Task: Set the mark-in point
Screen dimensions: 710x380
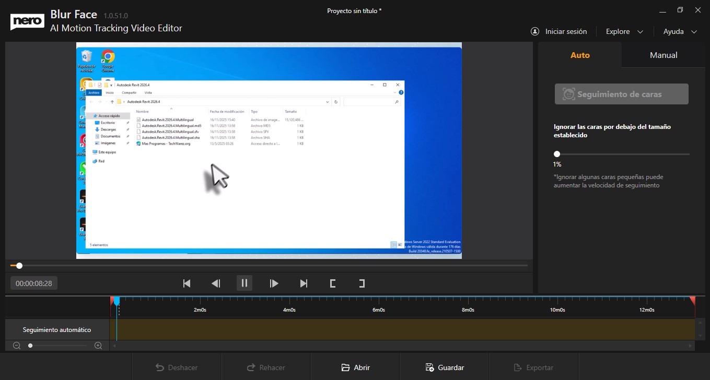Action: [332, 283]
